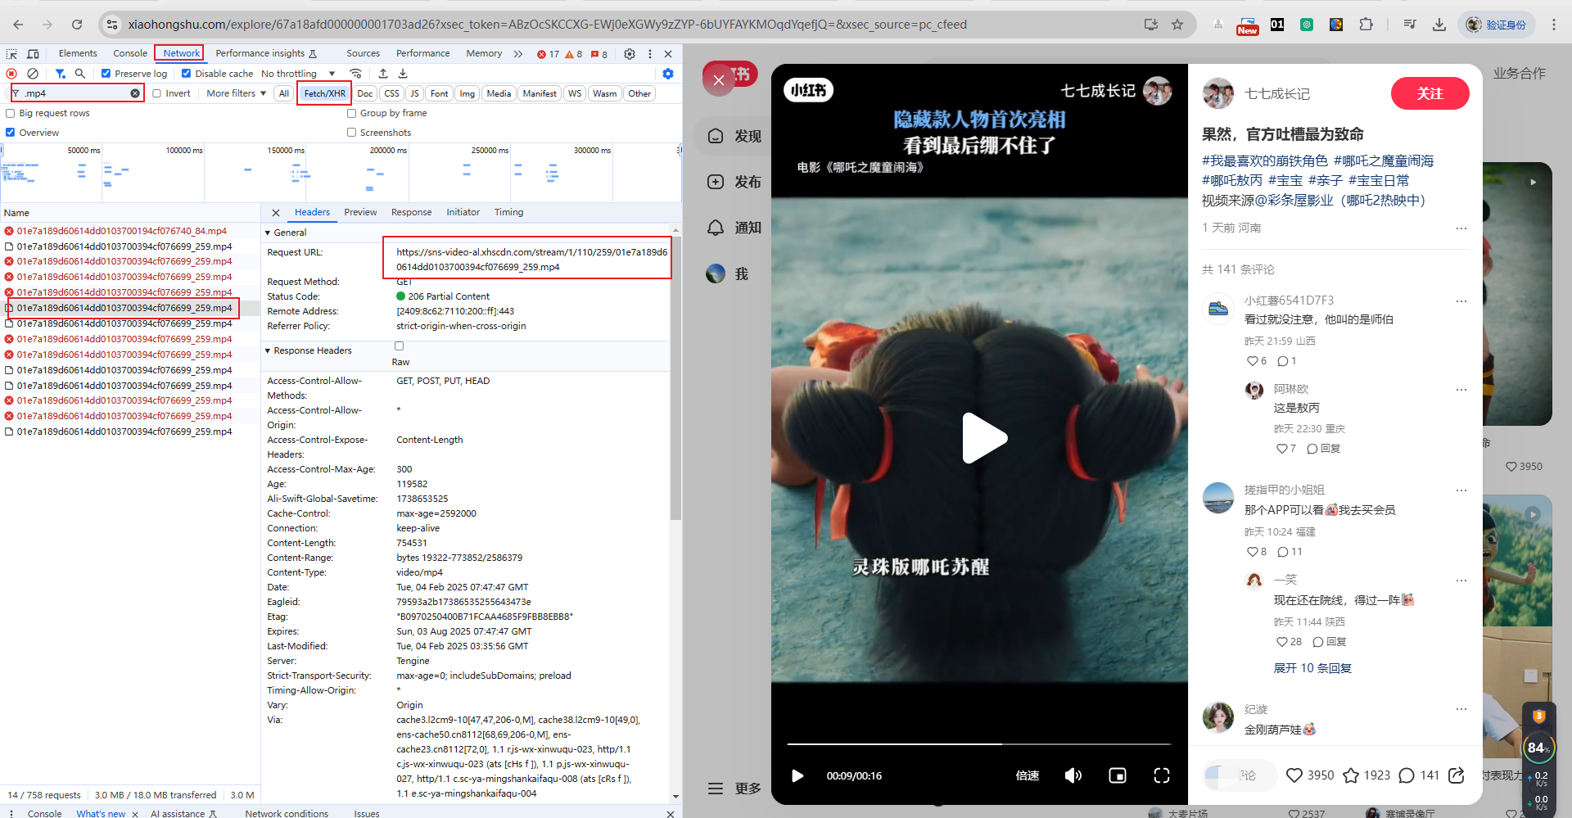1572x818 pixels.
Task: Open hashtag #哪吒之魔童闹海 link
Action: (x=1384, y=161)
